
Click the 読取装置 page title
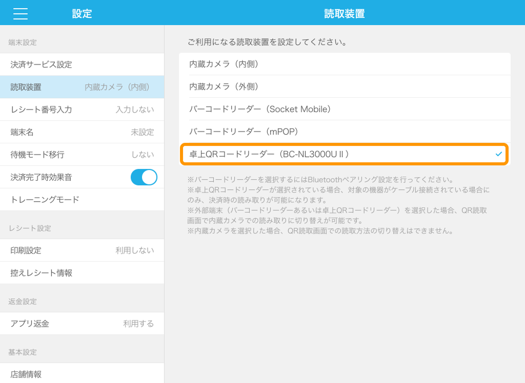345,14
